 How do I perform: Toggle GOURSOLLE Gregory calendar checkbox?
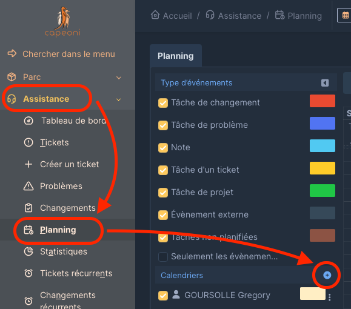pyautogui.click(x=163, y=295)
